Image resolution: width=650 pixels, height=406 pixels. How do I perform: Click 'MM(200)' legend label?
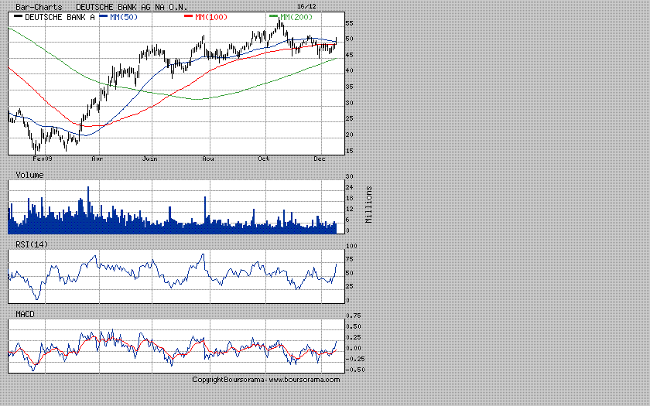296,17
